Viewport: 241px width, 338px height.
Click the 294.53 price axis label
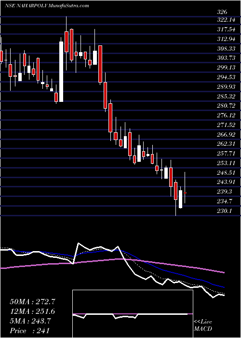[226, 77]
